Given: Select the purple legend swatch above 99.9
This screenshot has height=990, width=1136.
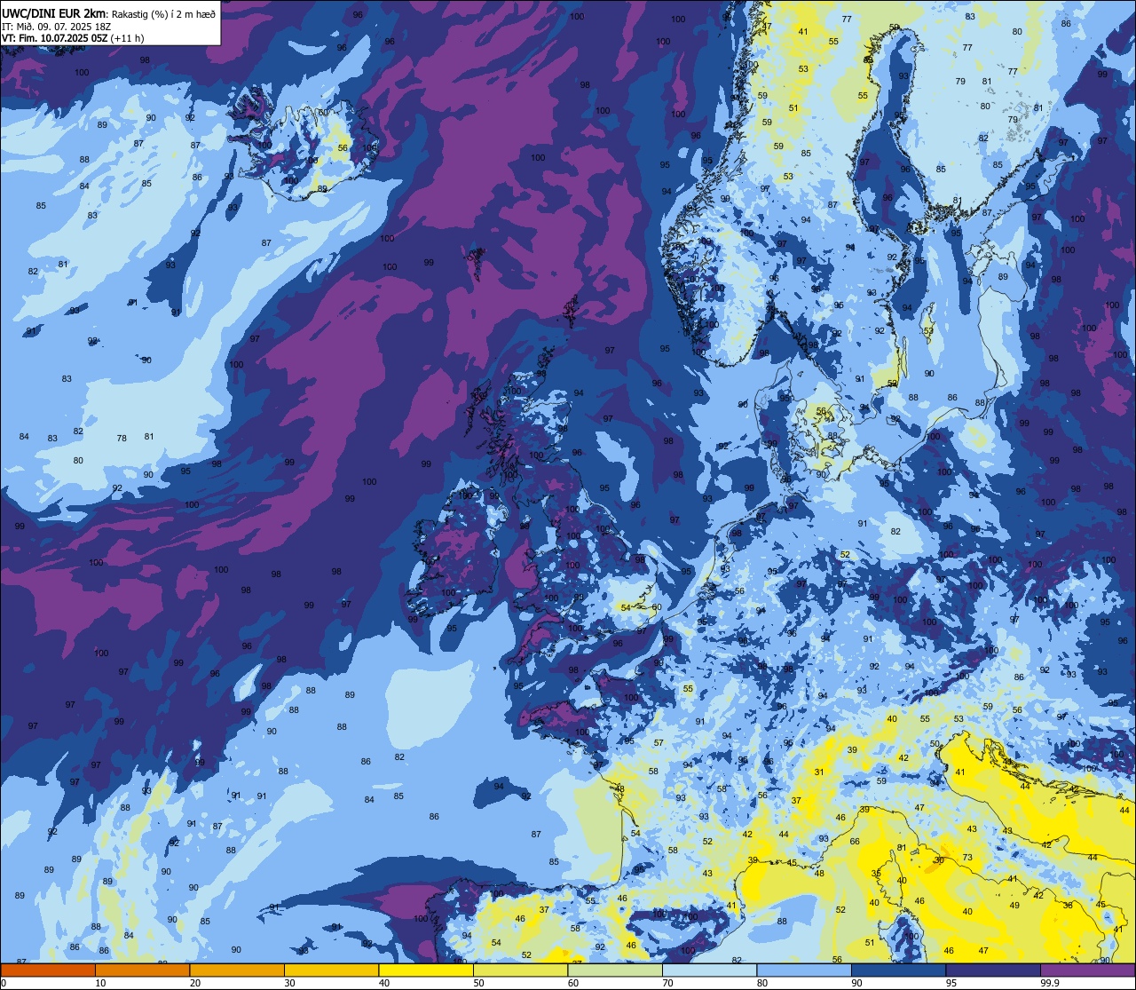Looking at the screenshot, I should 1087,970.
